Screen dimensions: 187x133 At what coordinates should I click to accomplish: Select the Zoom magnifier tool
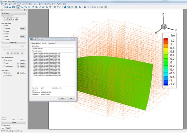click(26, 7)
